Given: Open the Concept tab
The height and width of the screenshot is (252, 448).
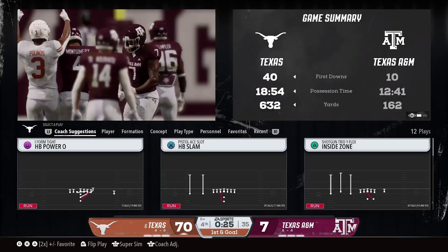Looking at the screenshot, I should coord(159,132).
